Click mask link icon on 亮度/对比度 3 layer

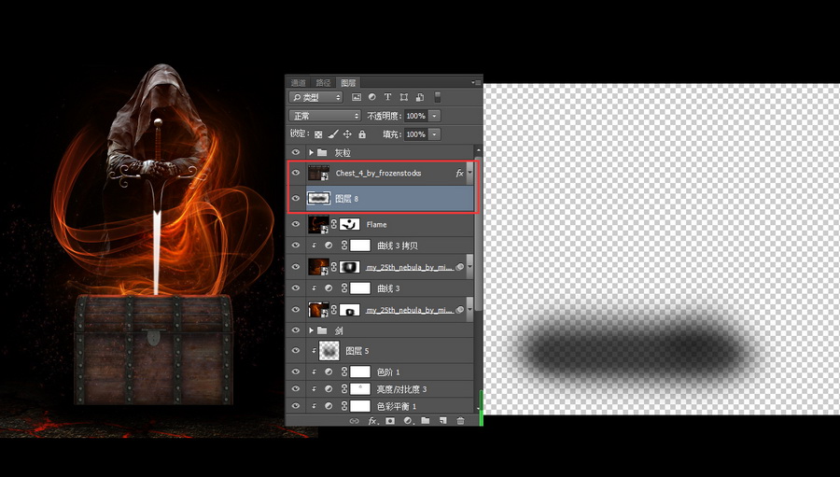pos(344,388)
